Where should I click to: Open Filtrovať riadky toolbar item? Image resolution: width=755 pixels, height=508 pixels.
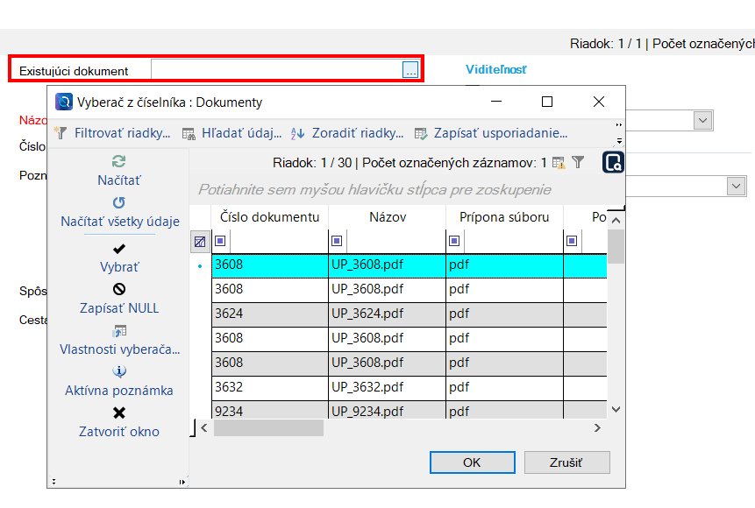coord(112,134)
